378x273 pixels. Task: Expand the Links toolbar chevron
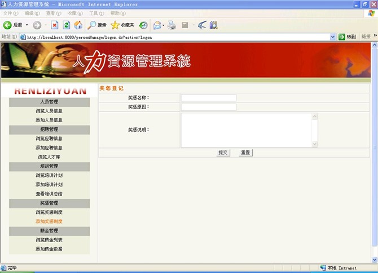point(375,35)
